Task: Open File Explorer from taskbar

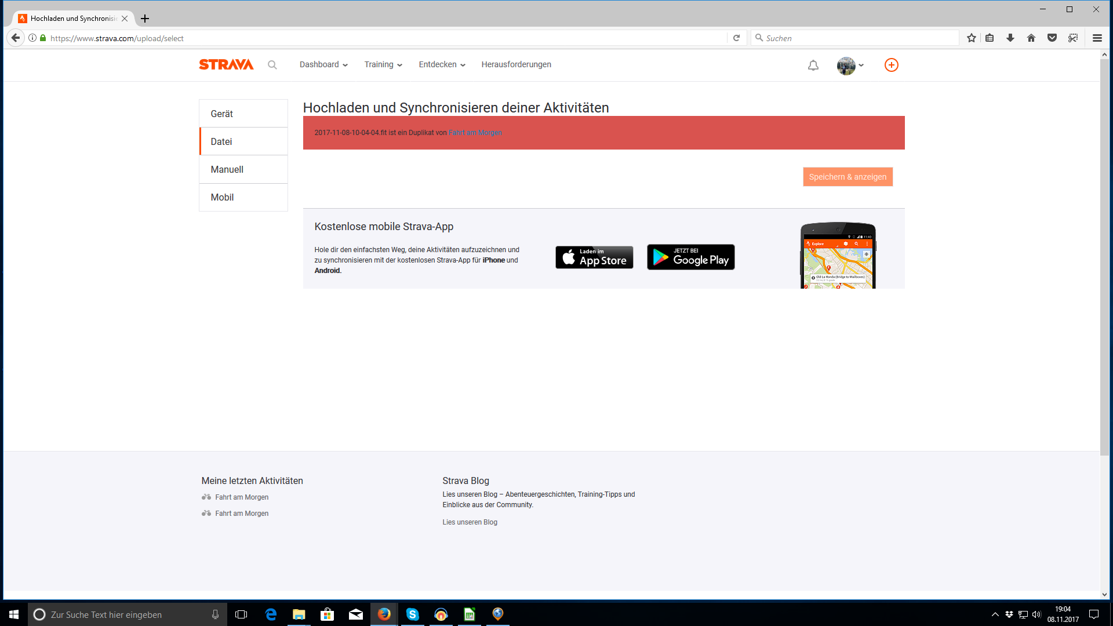Action: [299, 614]
